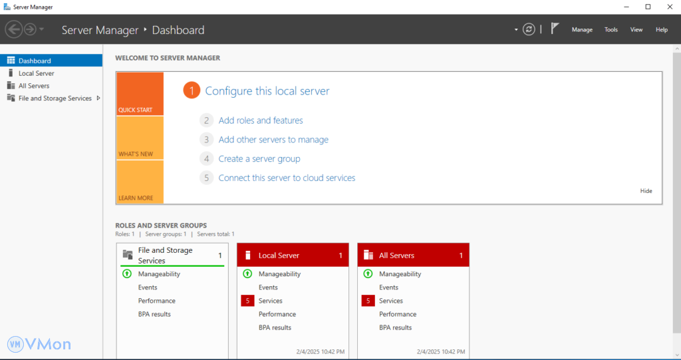This screenshot has height=360, width=681.
Task: Click the back navigation arrow
Action: [13, 29]
